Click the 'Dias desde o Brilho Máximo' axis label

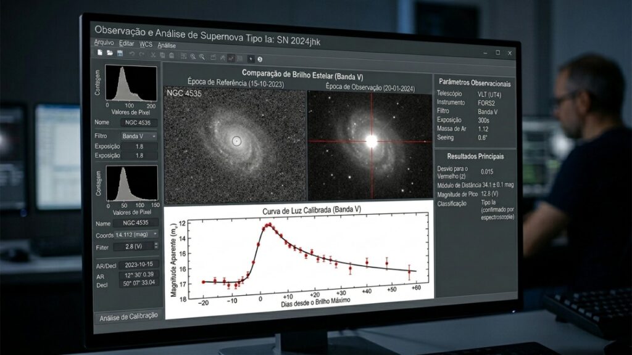tap(315, 302)
